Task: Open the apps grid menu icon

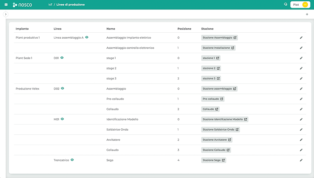Action: click(x=6, y=5)
